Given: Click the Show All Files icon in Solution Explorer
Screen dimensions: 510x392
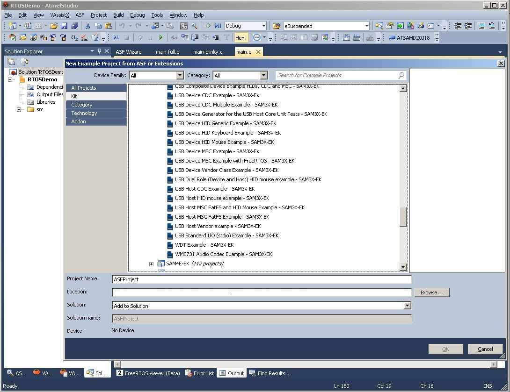Looking at the screenshot, I should tap(25, 62).
